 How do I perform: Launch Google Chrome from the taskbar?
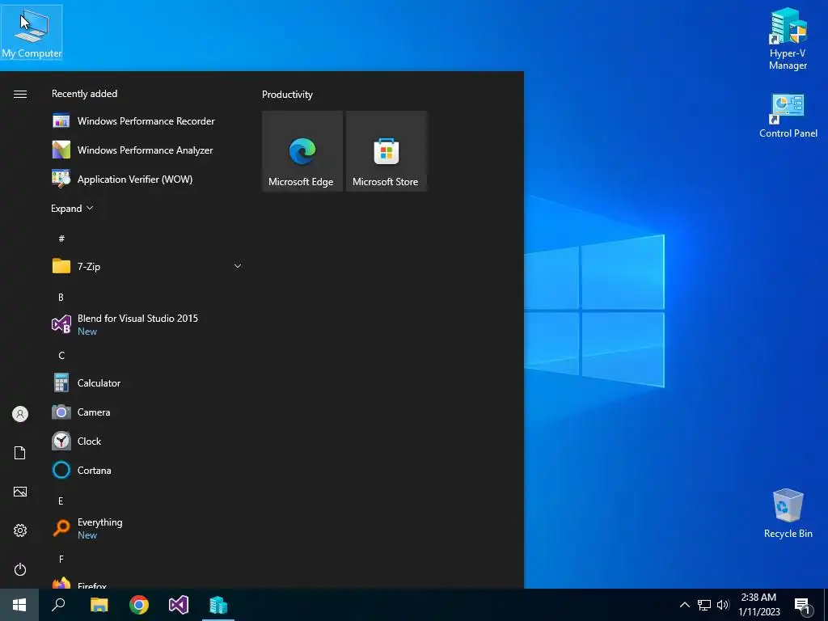(139, 605)
